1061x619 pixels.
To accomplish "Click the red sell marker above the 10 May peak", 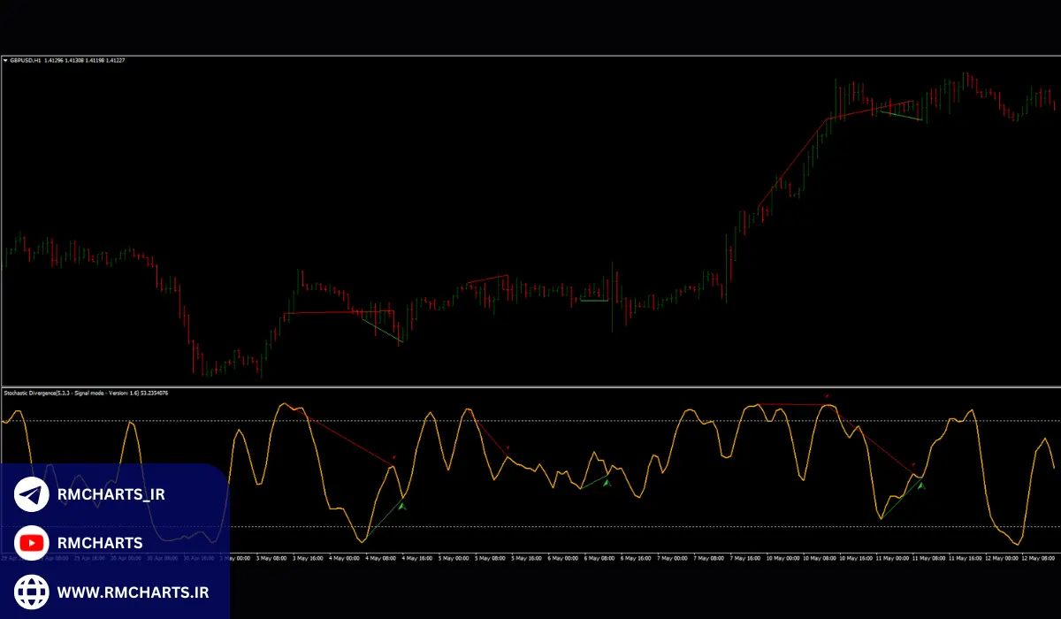I will (827, 396).
